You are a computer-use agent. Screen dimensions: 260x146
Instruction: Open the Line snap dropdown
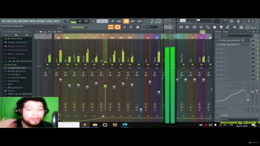152,27
